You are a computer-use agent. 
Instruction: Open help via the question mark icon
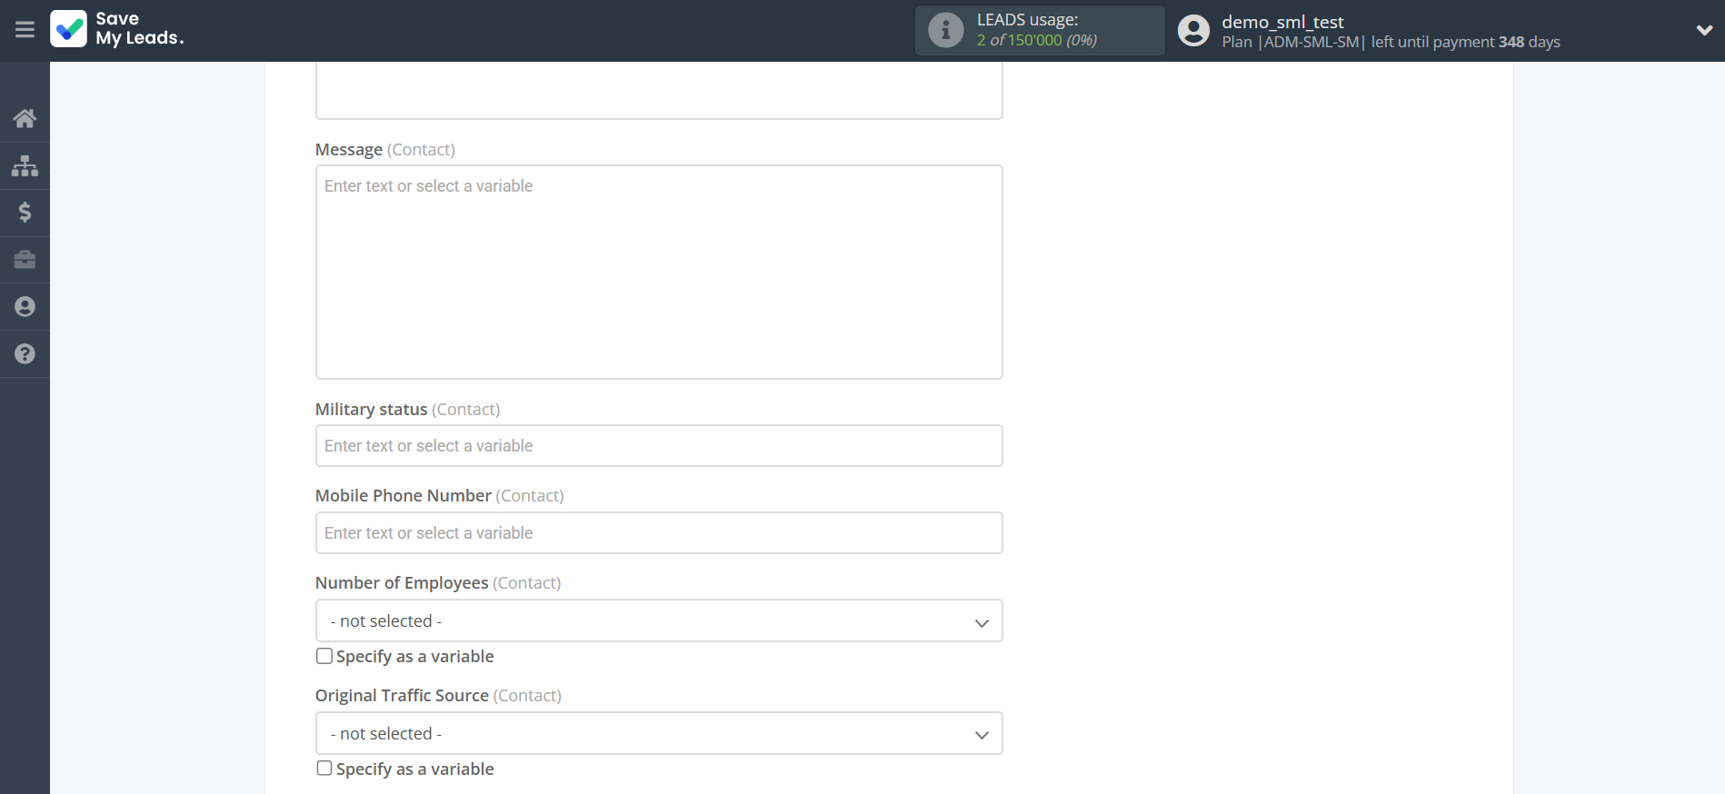[x=25, y=354]
